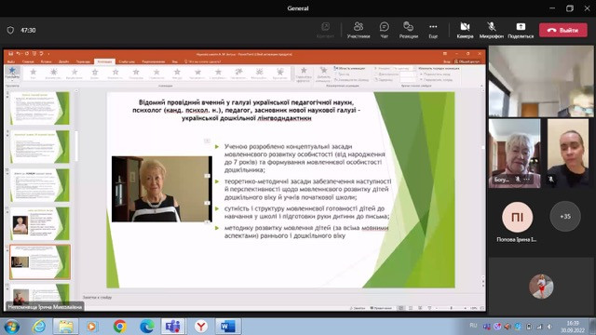Open the Анимация ribbon tab
The width and height of the screenshot is (596, 335).
click(104, 61)
